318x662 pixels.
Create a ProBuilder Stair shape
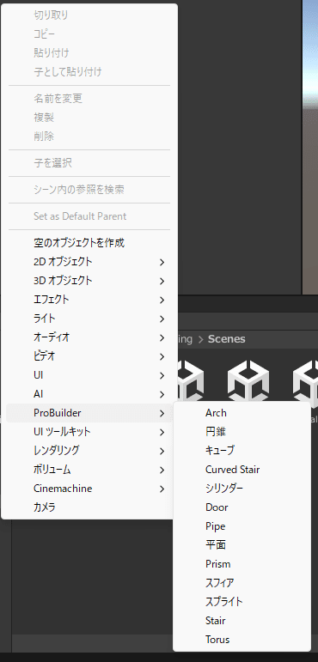pyautogui.click(x=242, y=621)
